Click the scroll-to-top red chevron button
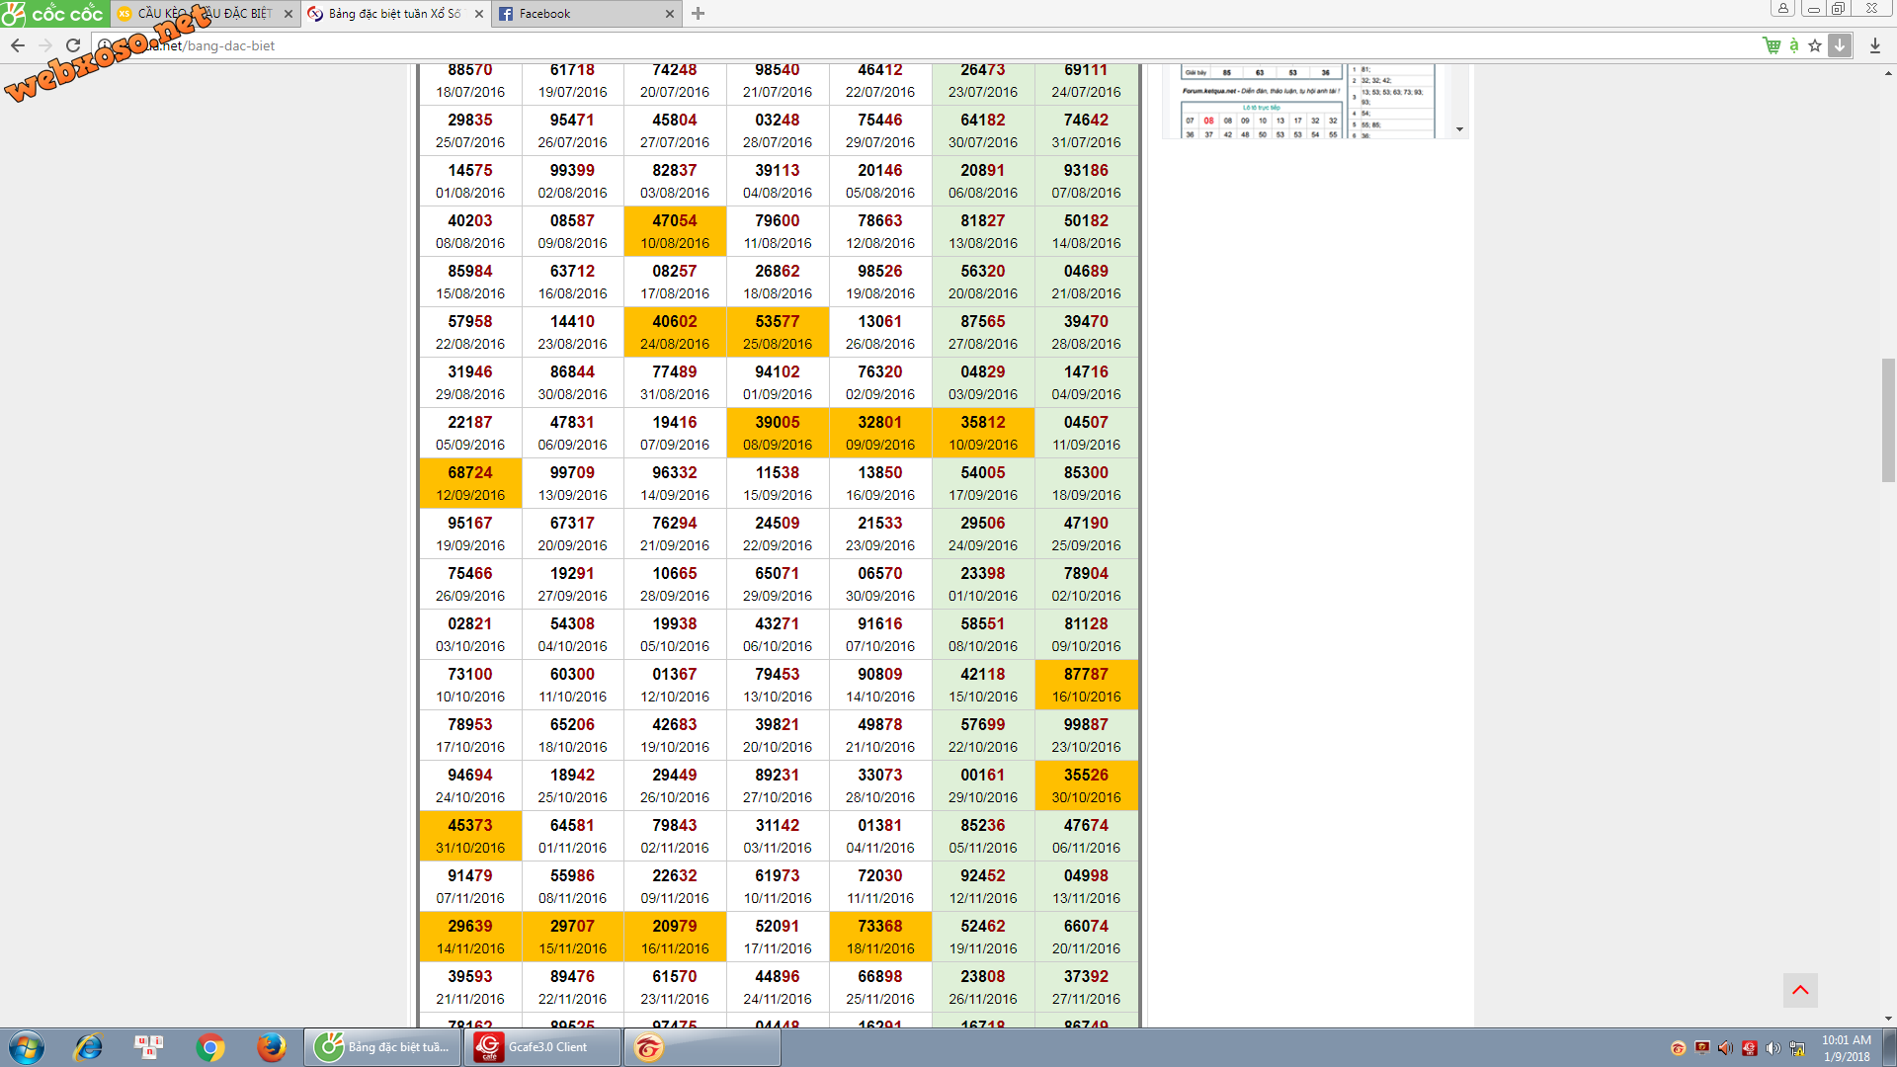1897x1067 pixels. click(x=1800, y=990)
